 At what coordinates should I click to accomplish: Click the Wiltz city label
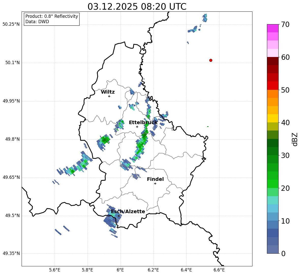[x=108, y=92]
